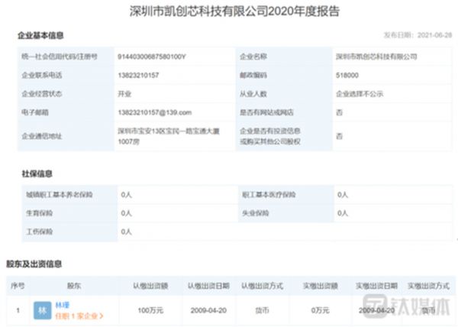Click the 100万元 subscribed amount cell
This screenshot has height=327, width=458.
coord(150,311)
